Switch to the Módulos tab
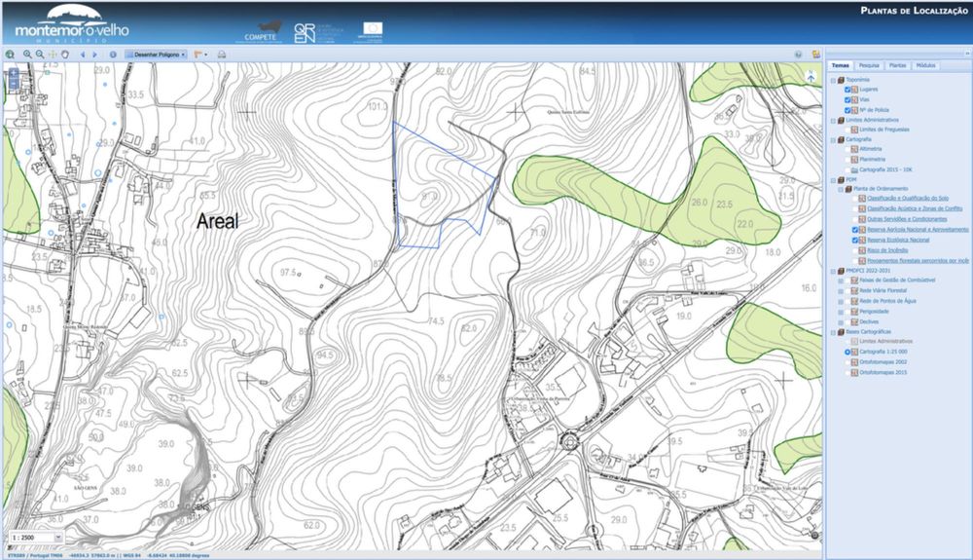This screenshot has height=560, width=973. (926, 65)
